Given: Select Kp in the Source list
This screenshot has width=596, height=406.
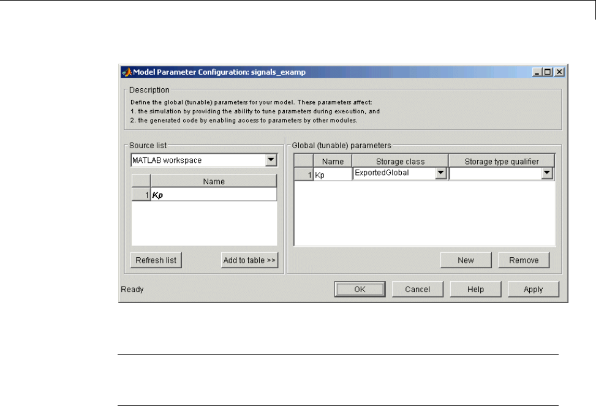Looking at the screenshot, I should pyautogui.click(x=214, y=195).
